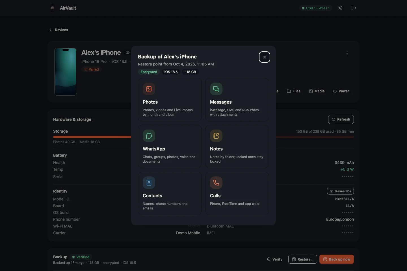Viewport: 407px width, 271px height.
Task: Click the Back up now button
Action: (x=337, y=259)
